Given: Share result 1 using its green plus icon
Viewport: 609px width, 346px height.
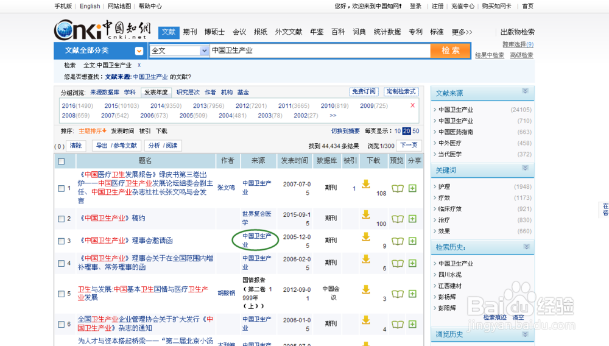Looking at the screenshot, I should pos(412,188).
